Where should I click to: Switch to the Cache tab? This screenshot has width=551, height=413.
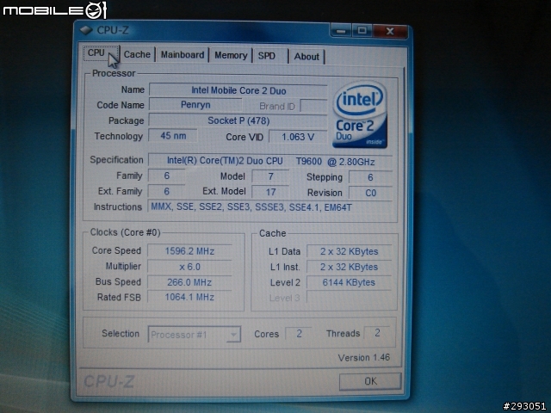click(x=137, y=54)
